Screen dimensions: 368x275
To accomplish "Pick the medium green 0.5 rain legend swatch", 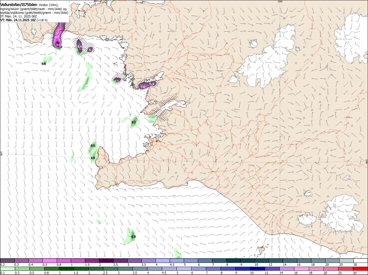I will [37, 269].
